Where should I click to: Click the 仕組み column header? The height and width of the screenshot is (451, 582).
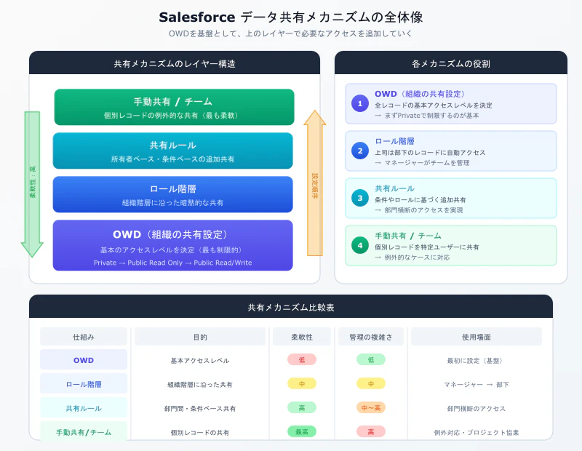pos(84,337)
